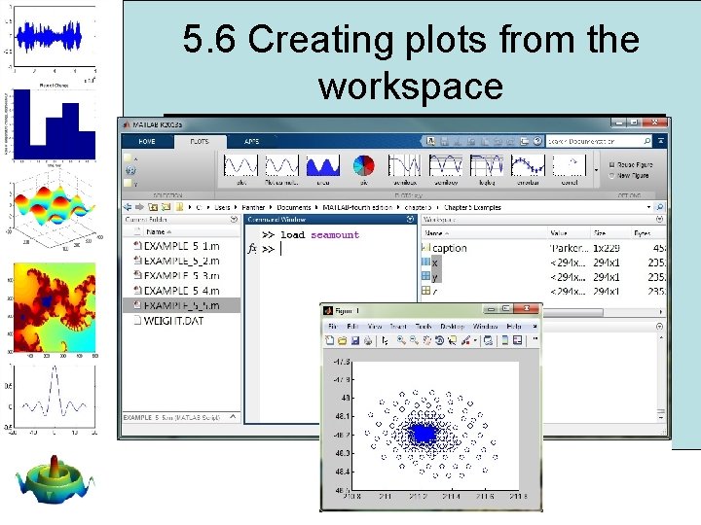Click Documents in the folder path
This screenshot has height=525, width=701.
pyautogui.click(x=294, y=207)
